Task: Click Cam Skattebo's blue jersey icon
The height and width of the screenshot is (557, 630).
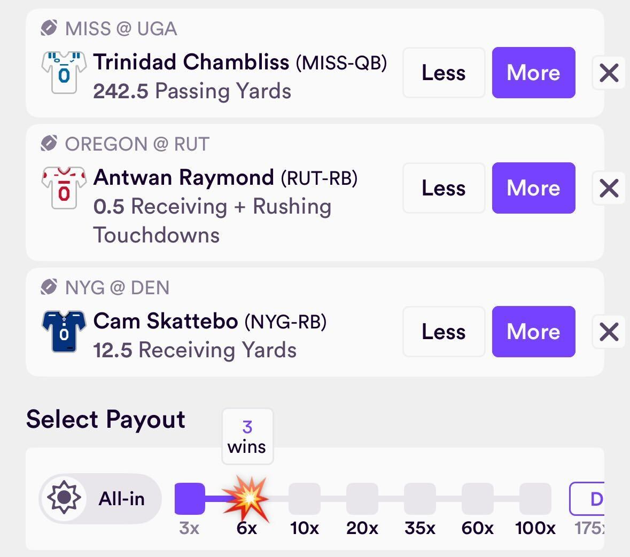Action: pos(64,332)
